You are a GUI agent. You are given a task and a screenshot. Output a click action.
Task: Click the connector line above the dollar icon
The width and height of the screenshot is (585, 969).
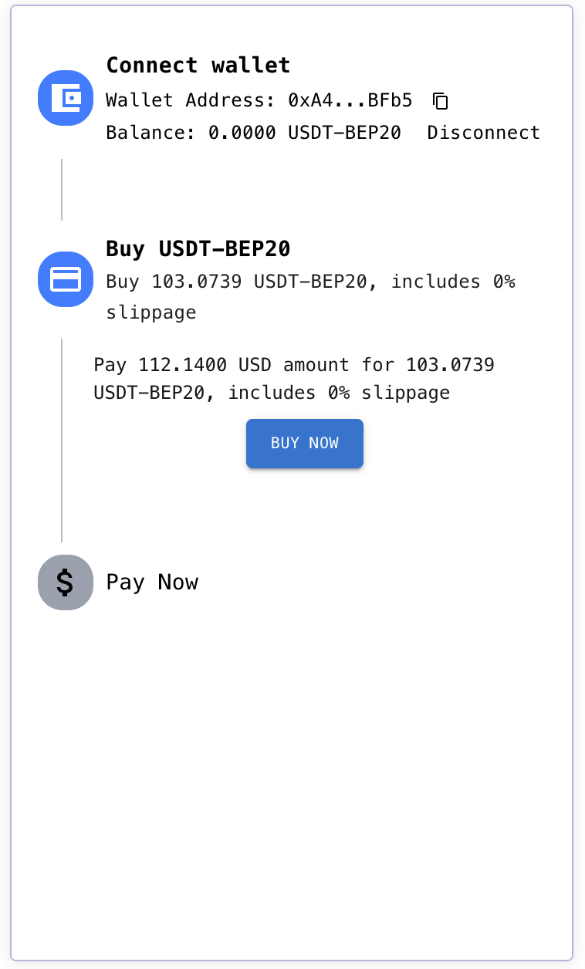(62, 440)
